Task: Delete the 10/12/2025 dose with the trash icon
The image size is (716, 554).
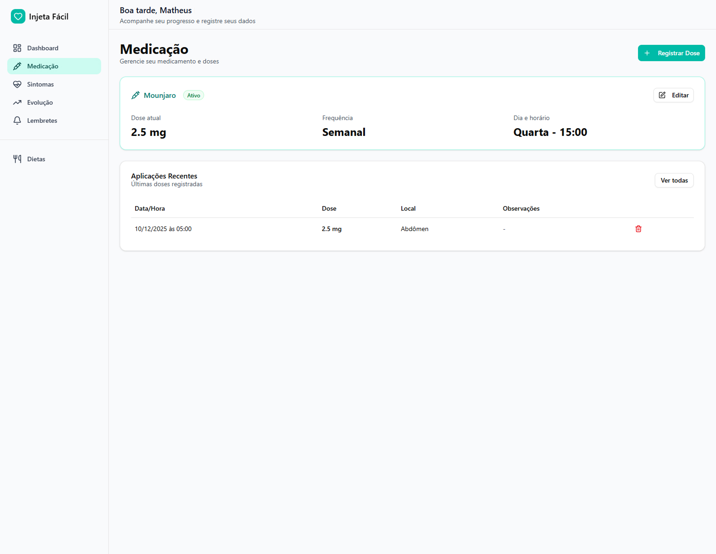Action: [x=638, y=229]
